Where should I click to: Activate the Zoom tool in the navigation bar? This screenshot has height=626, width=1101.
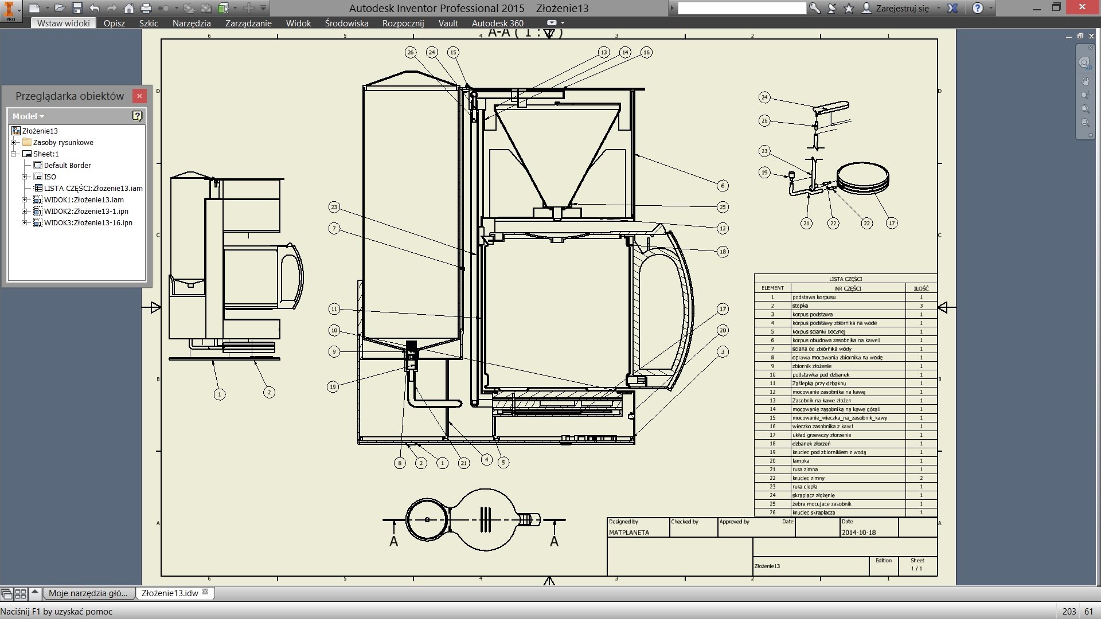[1085, 94]
